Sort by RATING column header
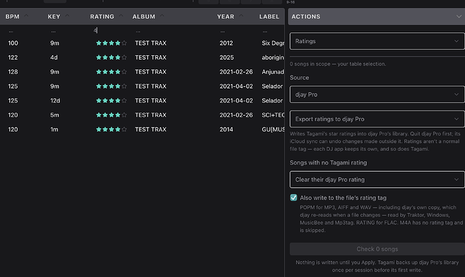This screenshot has width=465, height=277. click(x=102, y=17)
